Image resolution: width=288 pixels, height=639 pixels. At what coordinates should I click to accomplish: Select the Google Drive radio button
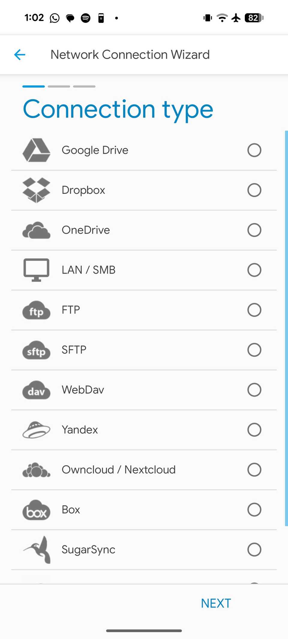[254, 150]
